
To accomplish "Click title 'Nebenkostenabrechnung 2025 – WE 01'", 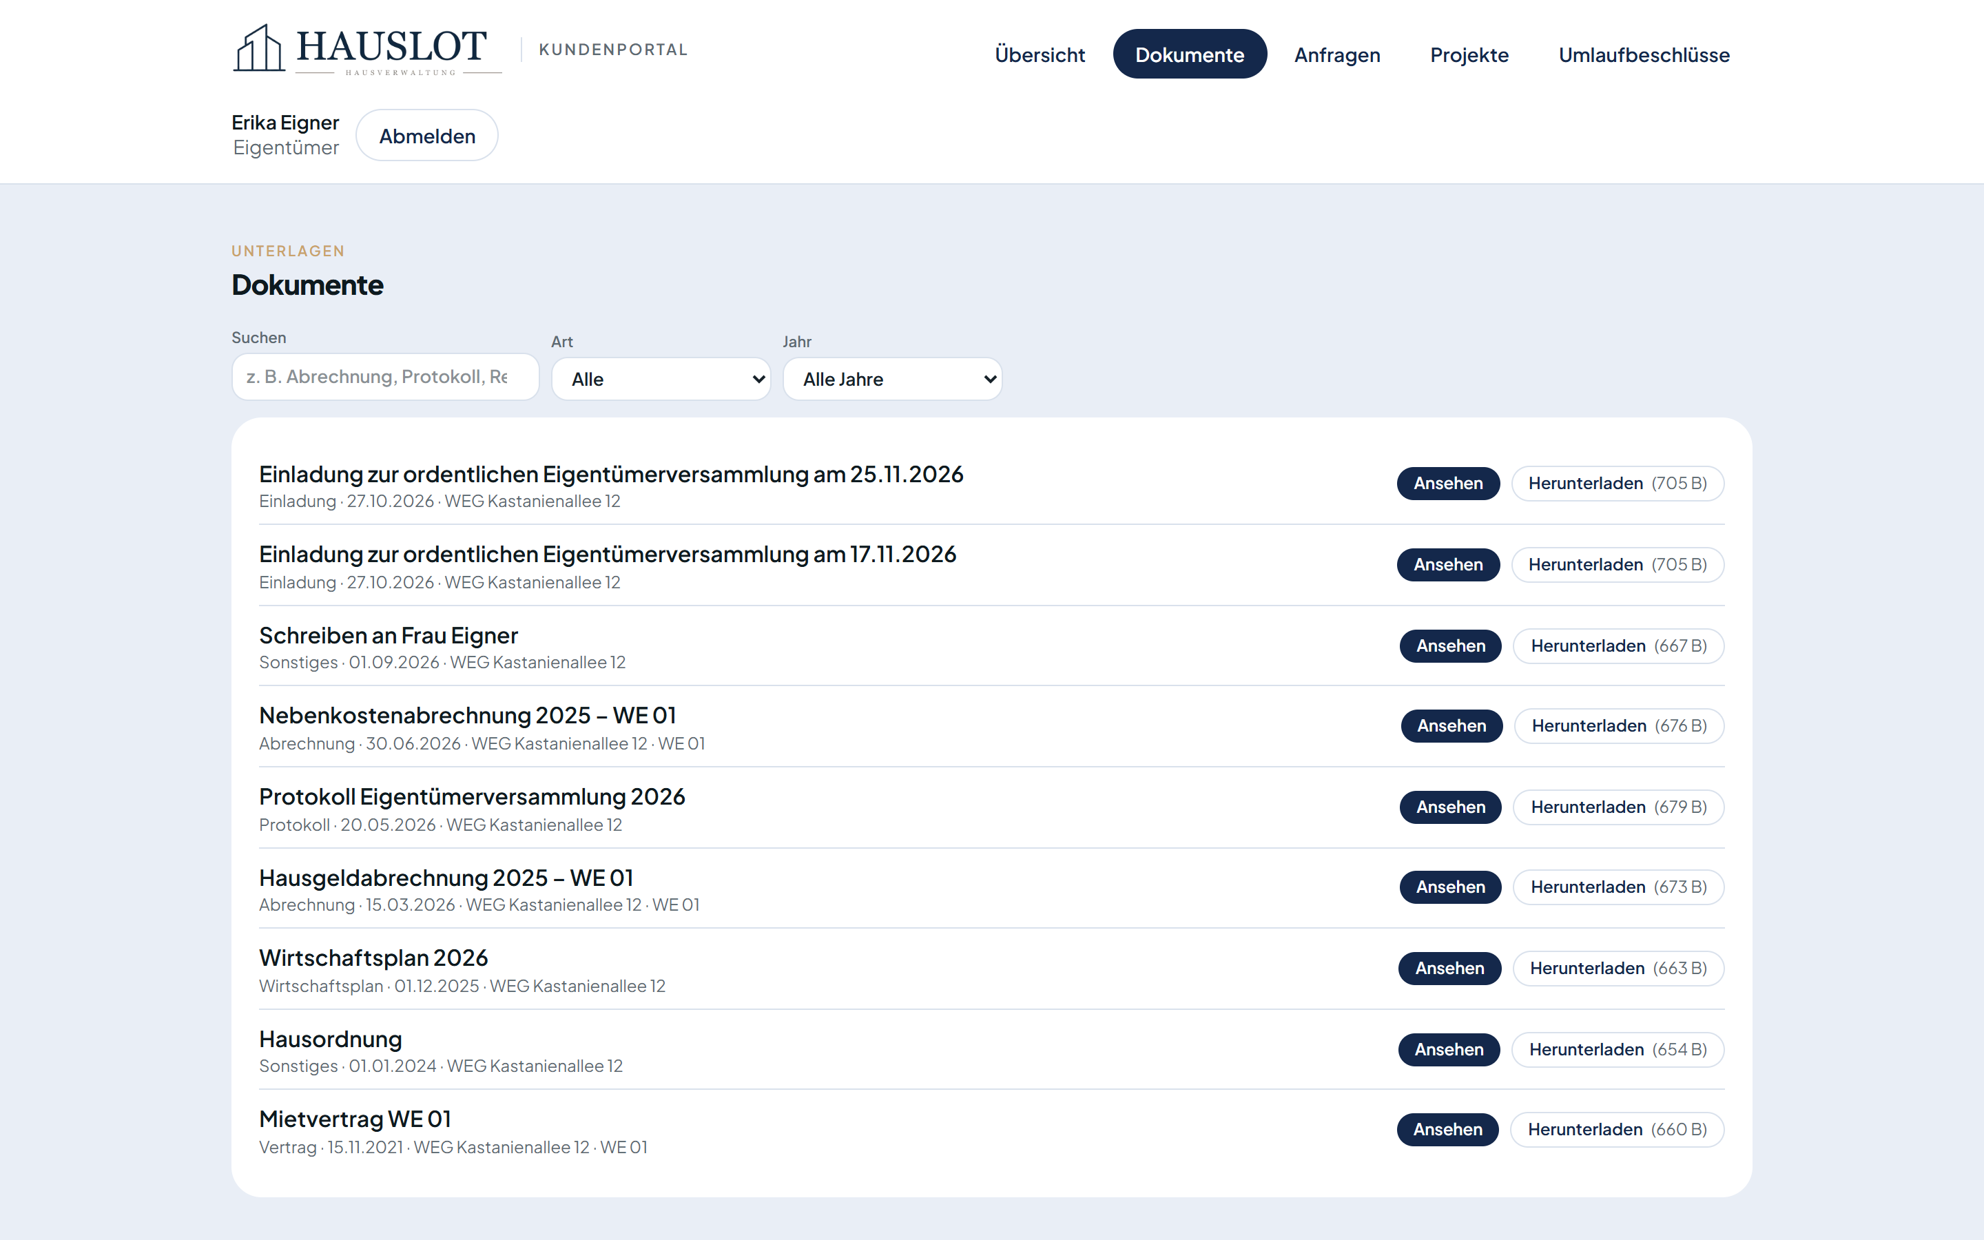I will point(467,715).
